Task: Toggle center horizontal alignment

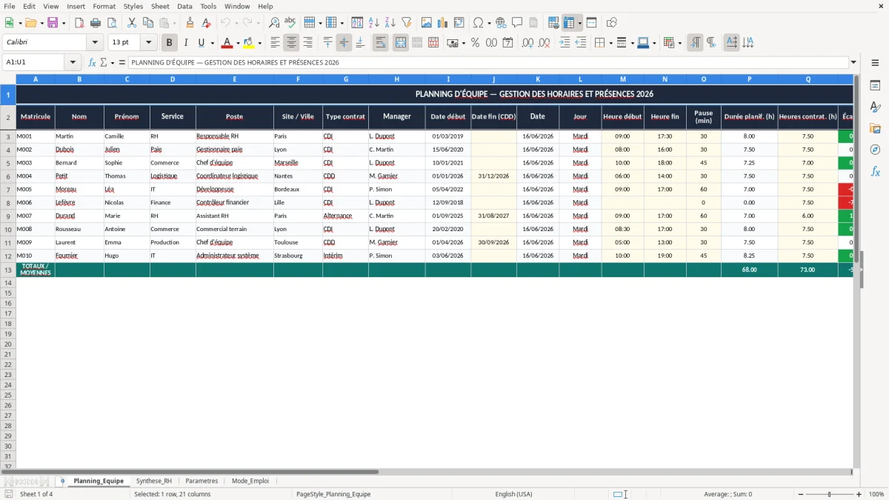Action: pos(292,43)
